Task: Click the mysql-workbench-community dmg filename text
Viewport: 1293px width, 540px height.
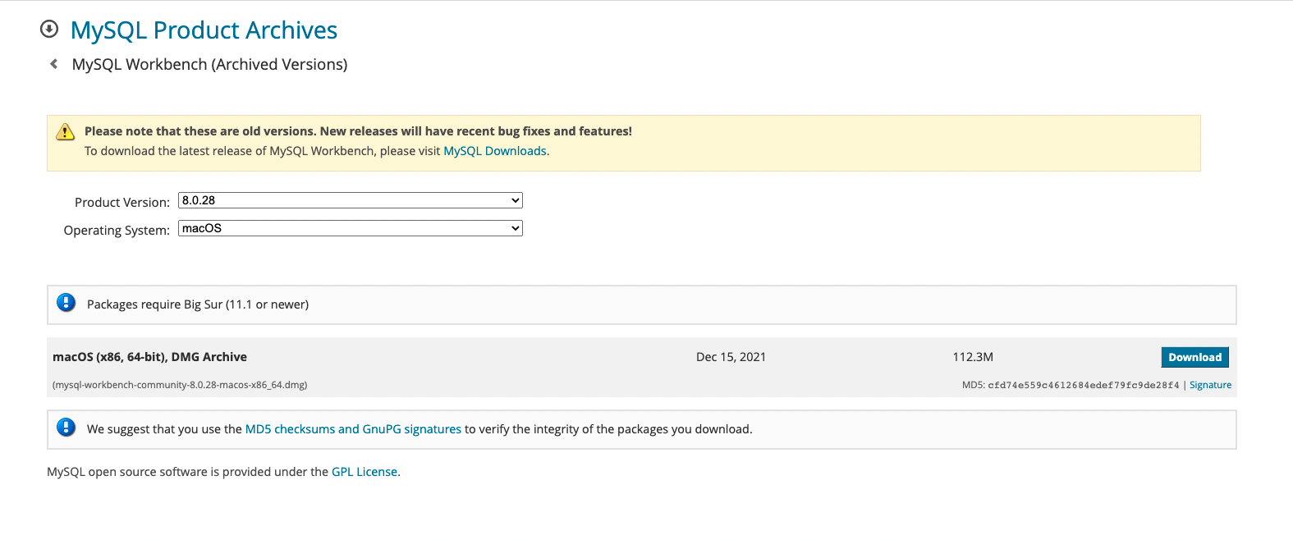Action: click(180, 385)
